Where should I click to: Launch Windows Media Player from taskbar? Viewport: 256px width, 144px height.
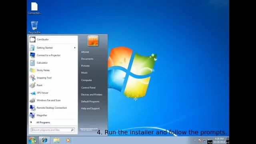click(68, 140)
